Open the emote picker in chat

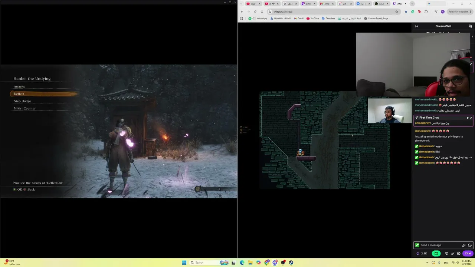coord(470,245)
